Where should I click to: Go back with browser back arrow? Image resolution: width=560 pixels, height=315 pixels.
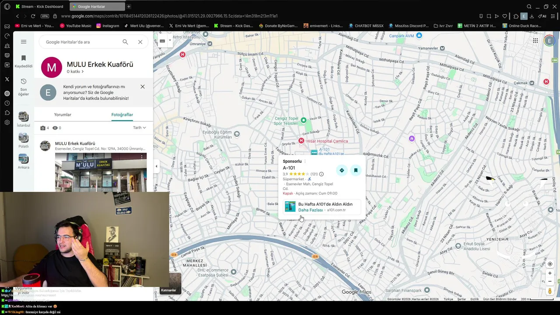click(x=17, y=16)
